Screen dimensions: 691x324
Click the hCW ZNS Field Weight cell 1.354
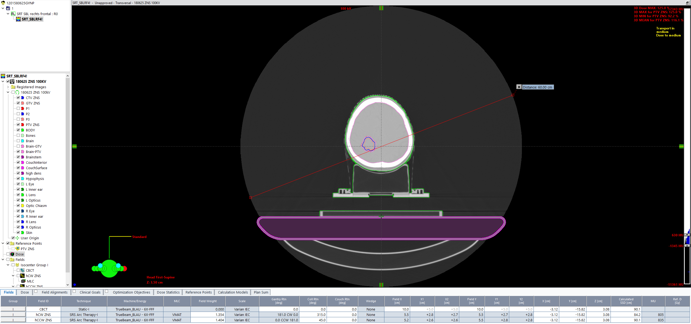[208, 315]
